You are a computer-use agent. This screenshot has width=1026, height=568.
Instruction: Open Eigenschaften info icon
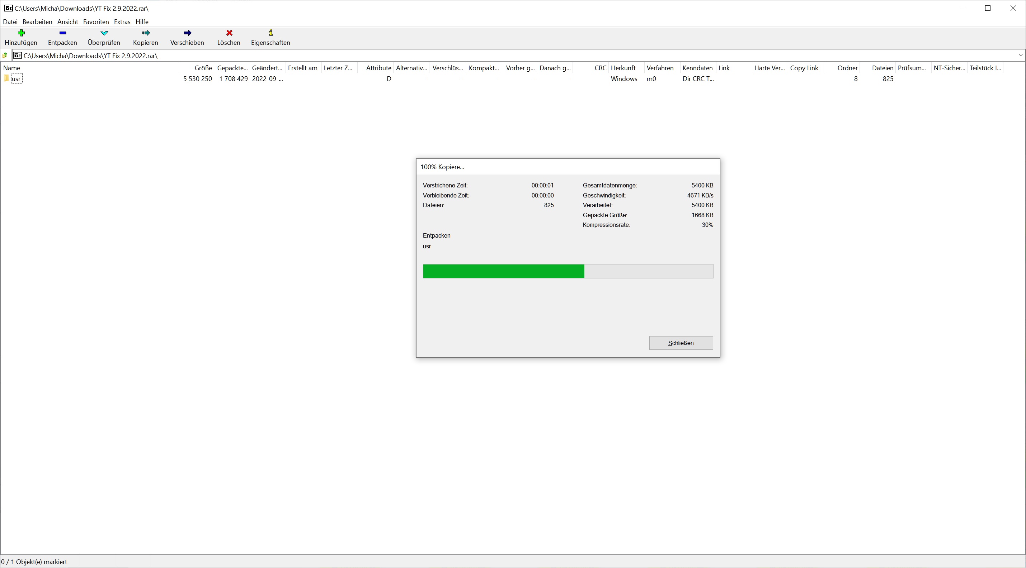coord(271,33)
